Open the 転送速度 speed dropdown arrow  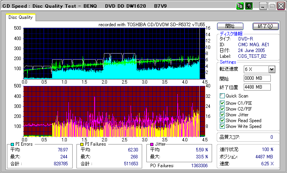point(271,69)
